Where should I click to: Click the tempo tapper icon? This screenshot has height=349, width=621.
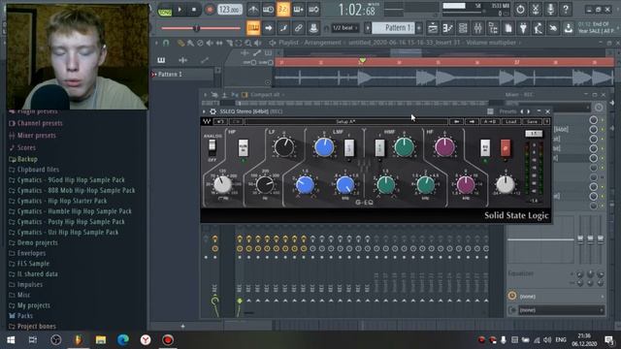539,28
